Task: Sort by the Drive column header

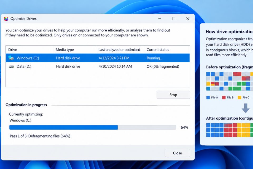Action: [x=29, y=50]
